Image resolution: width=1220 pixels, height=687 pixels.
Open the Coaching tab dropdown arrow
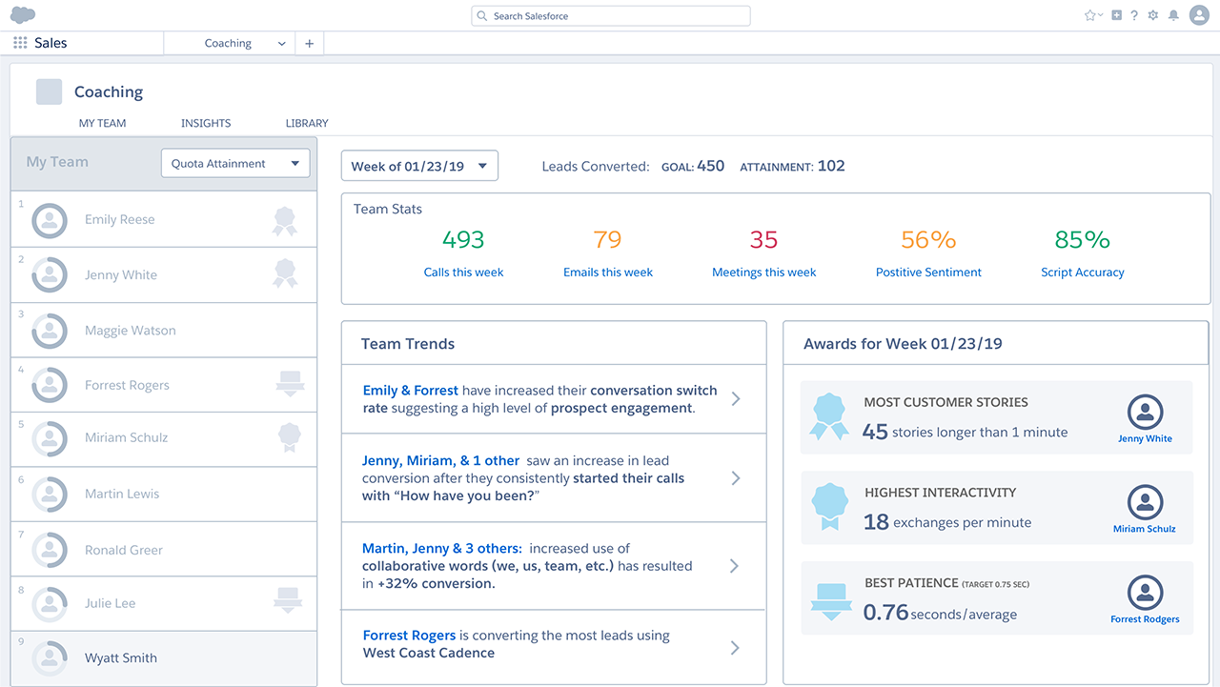[x=281, y=44]
